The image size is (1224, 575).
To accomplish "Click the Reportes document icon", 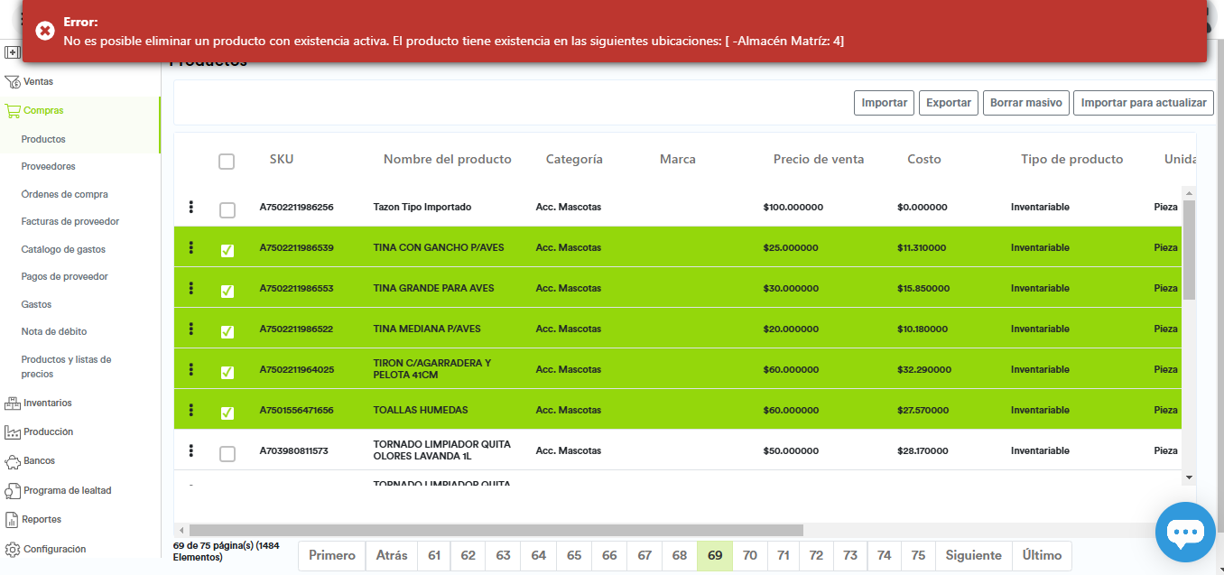I will coord(13,520).
